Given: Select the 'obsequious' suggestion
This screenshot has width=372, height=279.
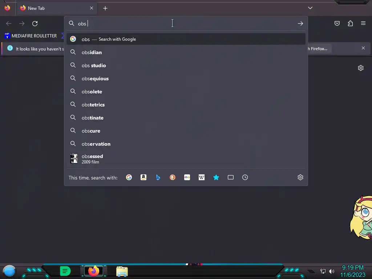Looking at the screenshot, I should 186,78.
